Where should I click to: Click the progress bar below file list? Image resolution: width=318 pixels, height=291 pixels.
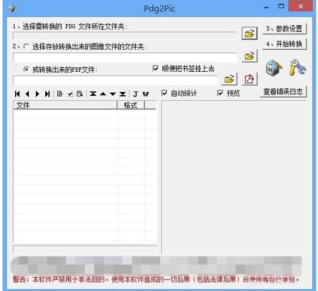coord(85,249)
